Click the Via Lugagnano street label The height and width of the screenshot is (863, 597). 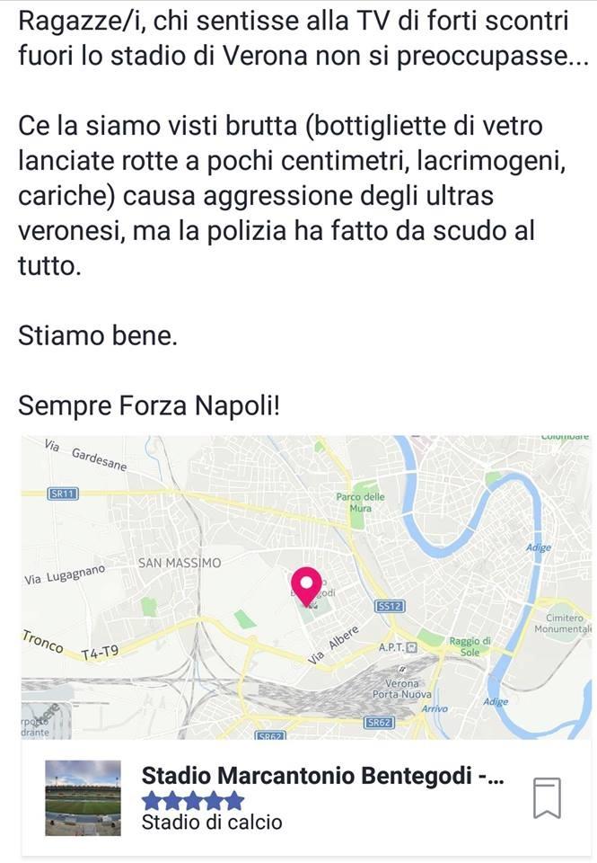66,575
